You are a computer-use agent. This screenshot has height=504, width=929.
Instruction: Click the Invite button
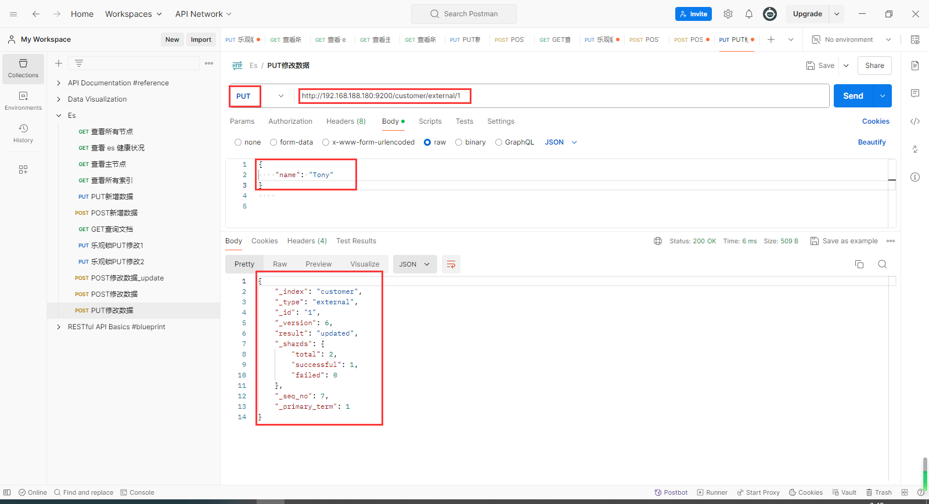(x=693, y=14)
